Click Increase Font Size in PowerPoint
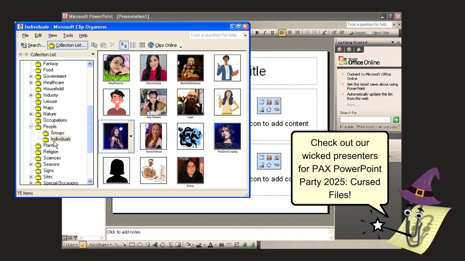 click(325, 33)
